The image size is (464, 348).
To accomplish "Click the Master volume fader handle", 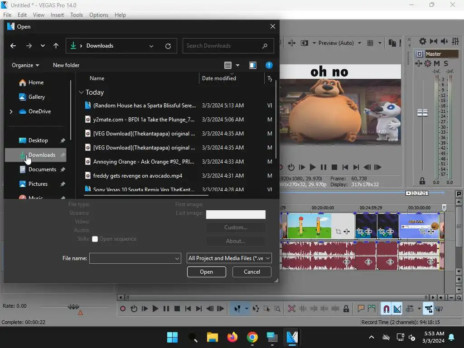I will [x=422, y=112].
